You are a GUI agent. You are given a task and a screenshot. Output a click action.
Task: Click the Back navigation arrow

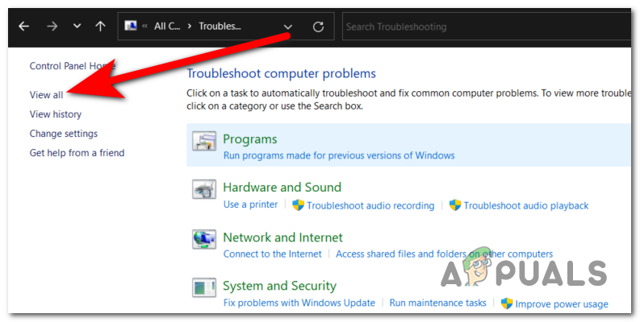point(24,27)
